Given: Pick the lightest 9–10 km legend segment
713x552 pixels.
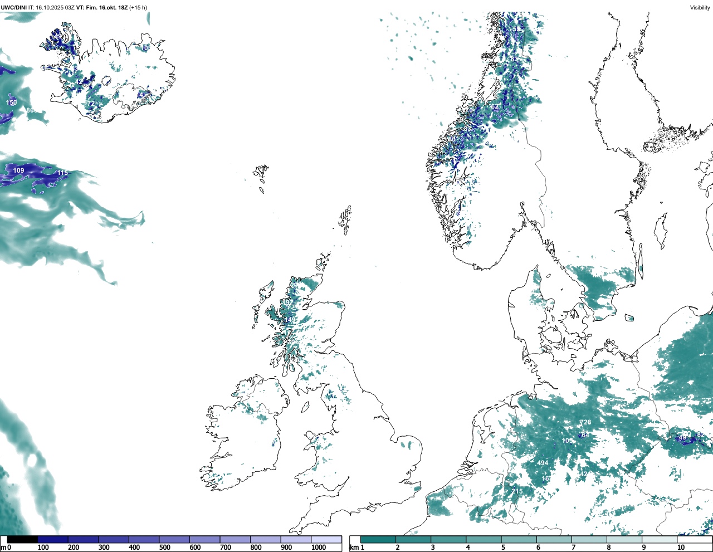Looking at the screenshot, I should click(x=660, y=539).
